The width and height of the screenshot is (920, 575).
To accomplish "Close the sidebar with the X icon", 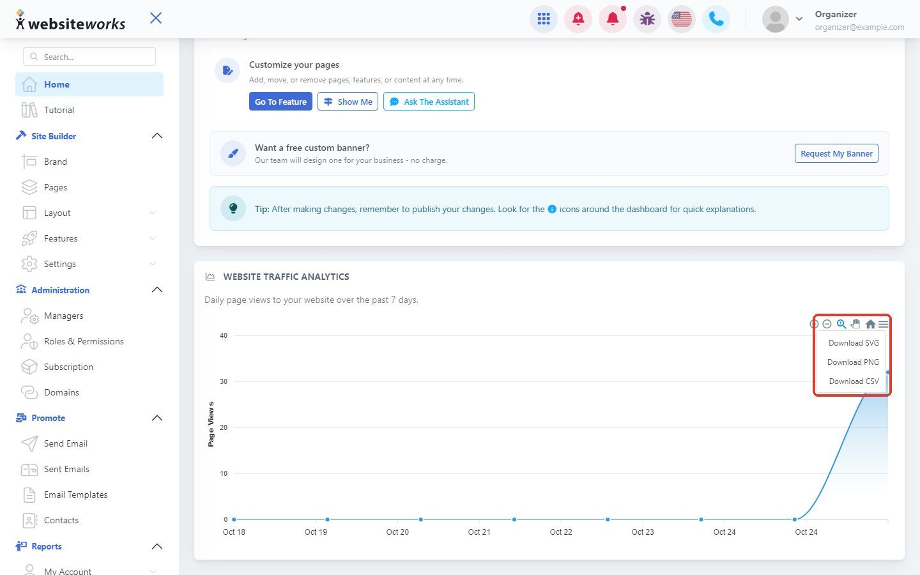I will click(156, 18).
